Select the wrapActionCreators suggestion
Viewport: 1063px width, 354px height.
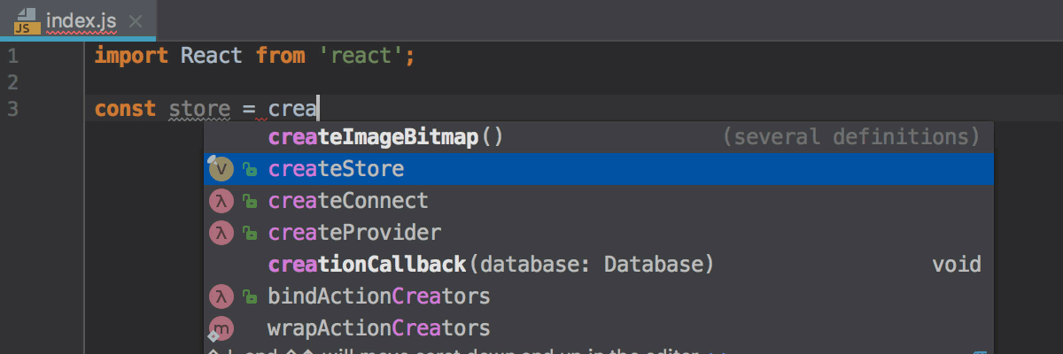378,328
